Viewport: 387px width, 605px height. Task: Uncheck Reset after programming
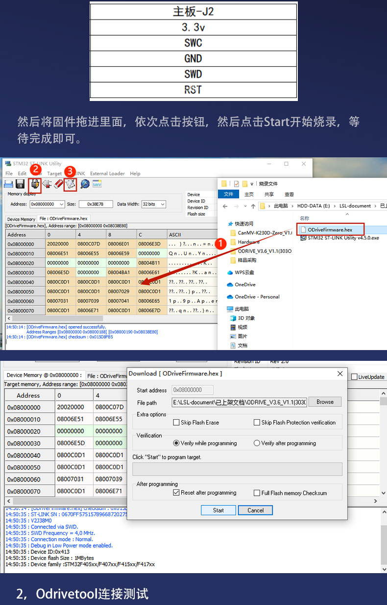pyautogui.click(x=176, y=493)
